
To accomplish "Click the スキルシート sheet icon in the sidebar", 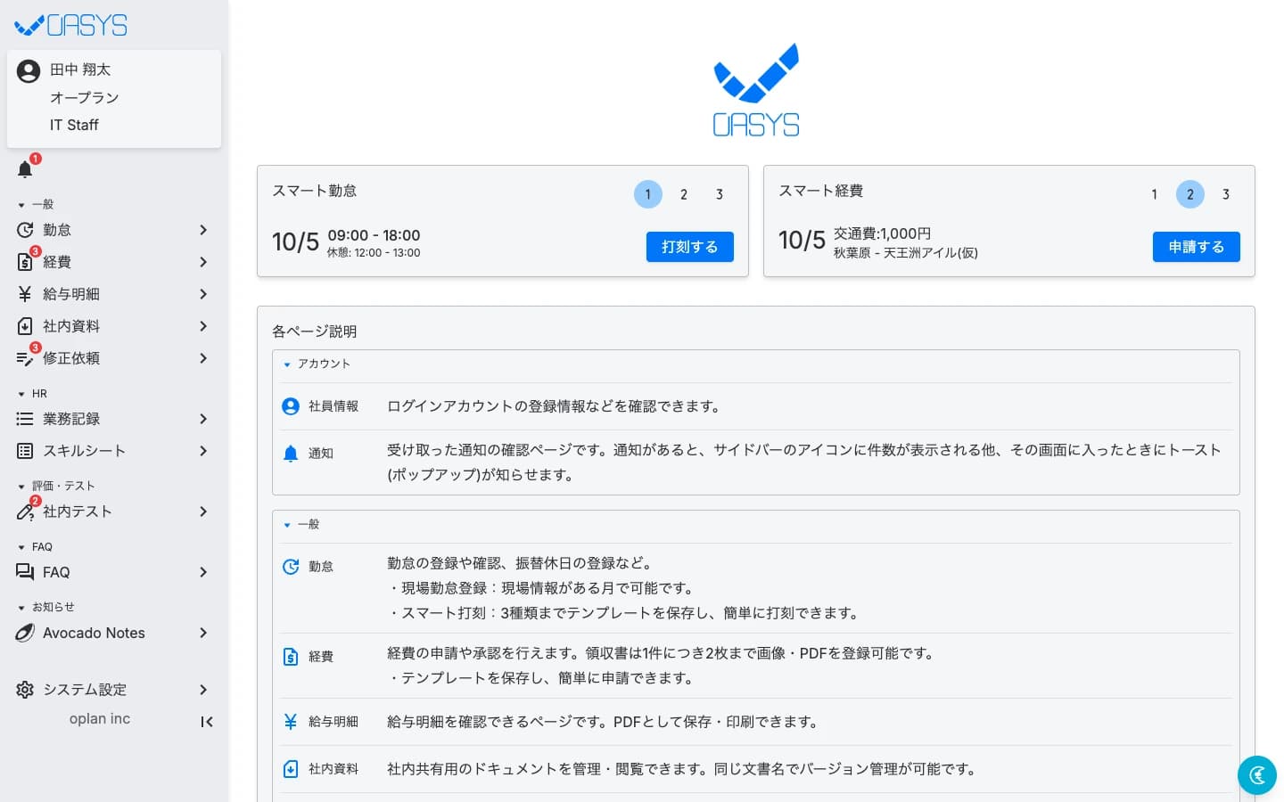I will (25, 451).
